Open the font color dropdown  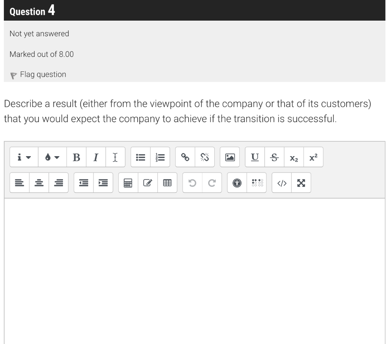52,157
